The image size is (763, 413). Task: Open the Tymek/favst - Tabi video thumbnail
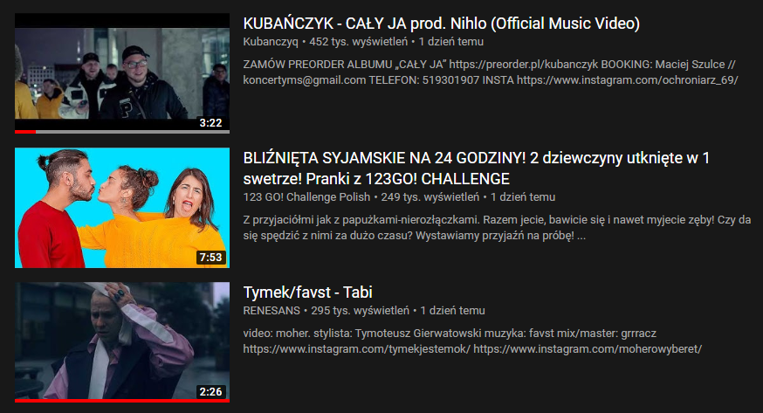pyautogui.click(x=122, y=342)
